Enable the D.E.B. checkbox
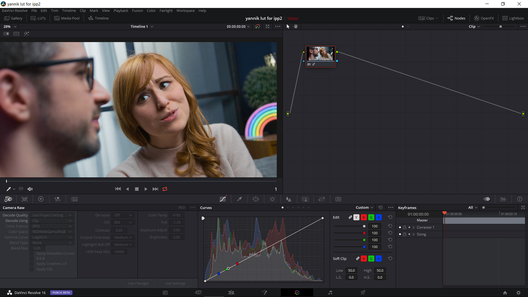Screen dimensions: 528x297 click(31, 259)
